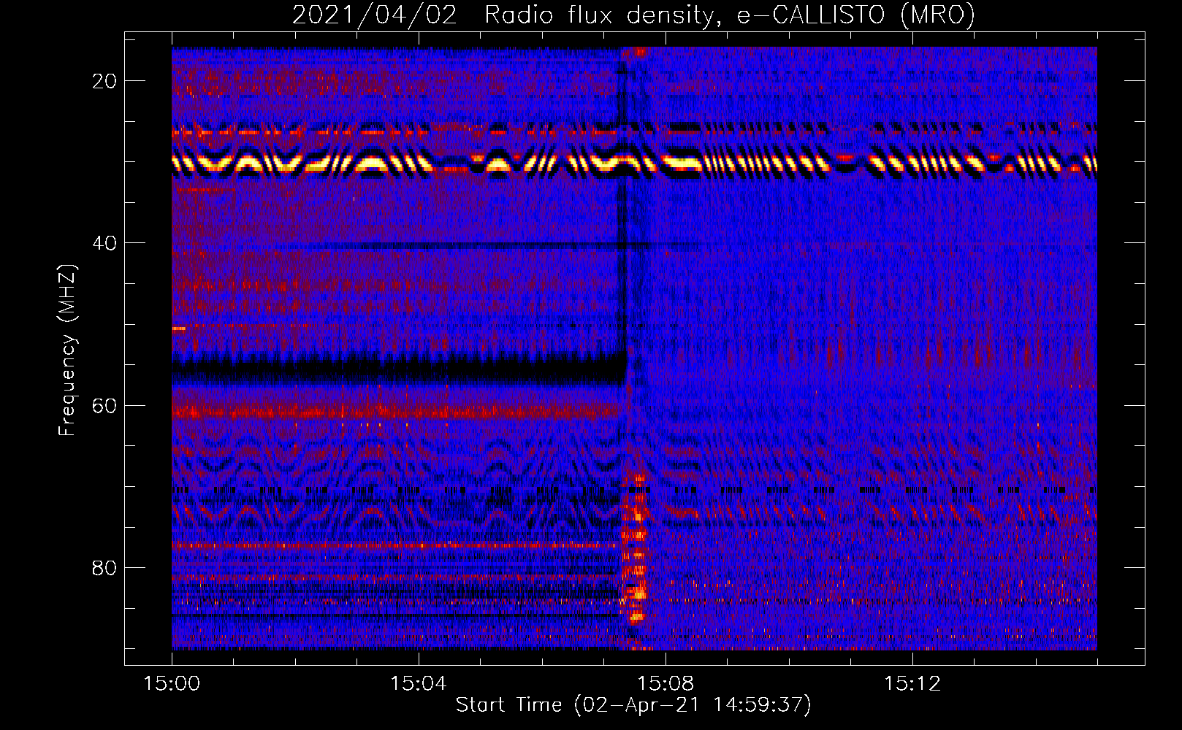Click the 15:04 time tick label

[418, 684]
